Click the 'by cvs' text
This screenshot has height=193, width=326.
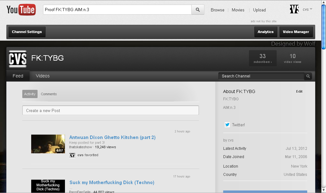click(x=228, y=140)
